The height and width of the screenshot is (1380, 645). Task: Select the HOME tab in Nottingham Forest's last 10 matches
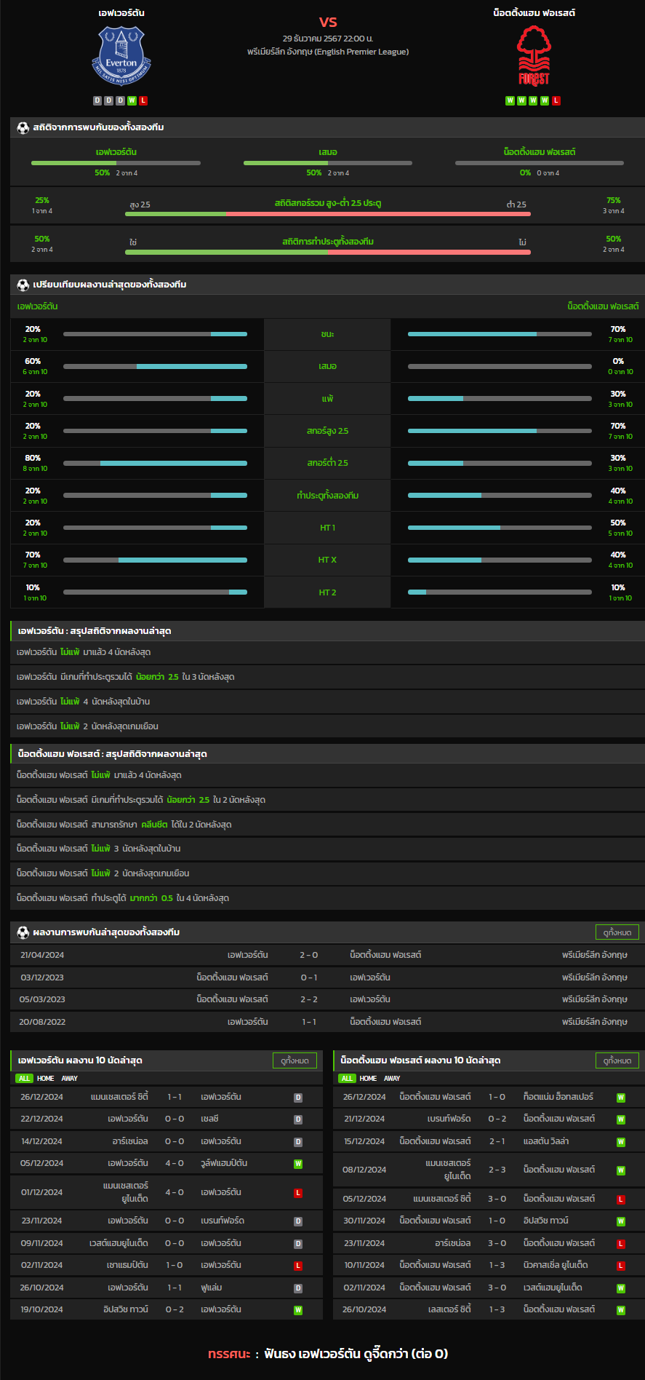pyautogui.click(x=369, y=1079)
